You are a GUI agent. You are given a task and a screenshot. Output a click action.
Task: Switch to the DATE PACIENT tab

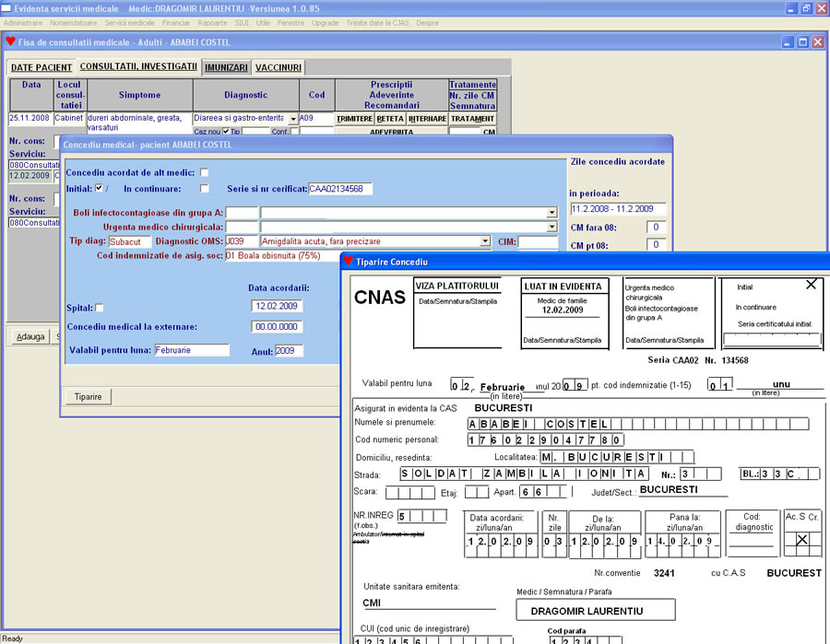pos(41,67)
